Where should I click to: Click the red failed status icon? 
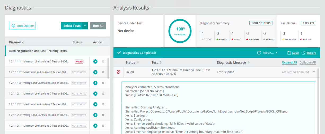pyautogui.click(x=118, y=72)
